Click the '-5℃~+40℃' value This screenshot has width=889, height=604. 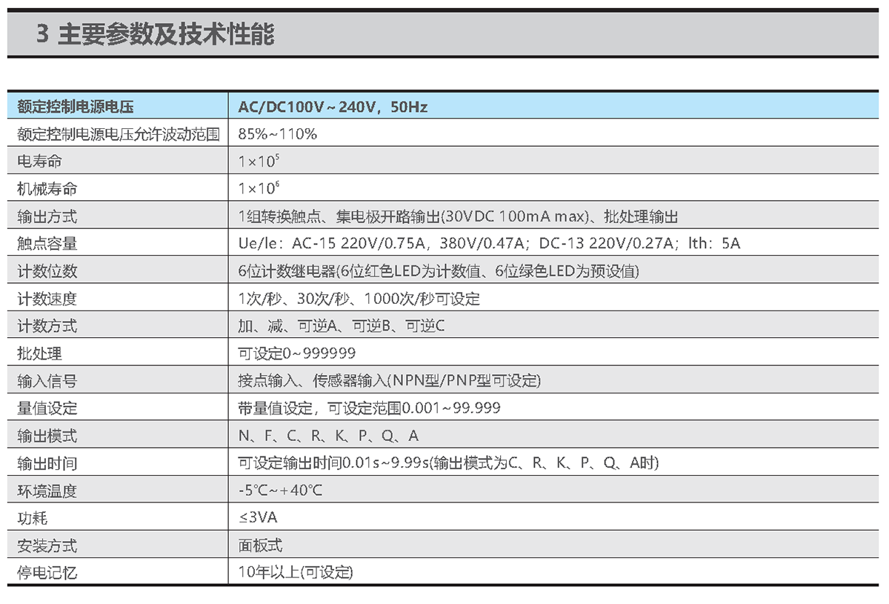(281, 491)
